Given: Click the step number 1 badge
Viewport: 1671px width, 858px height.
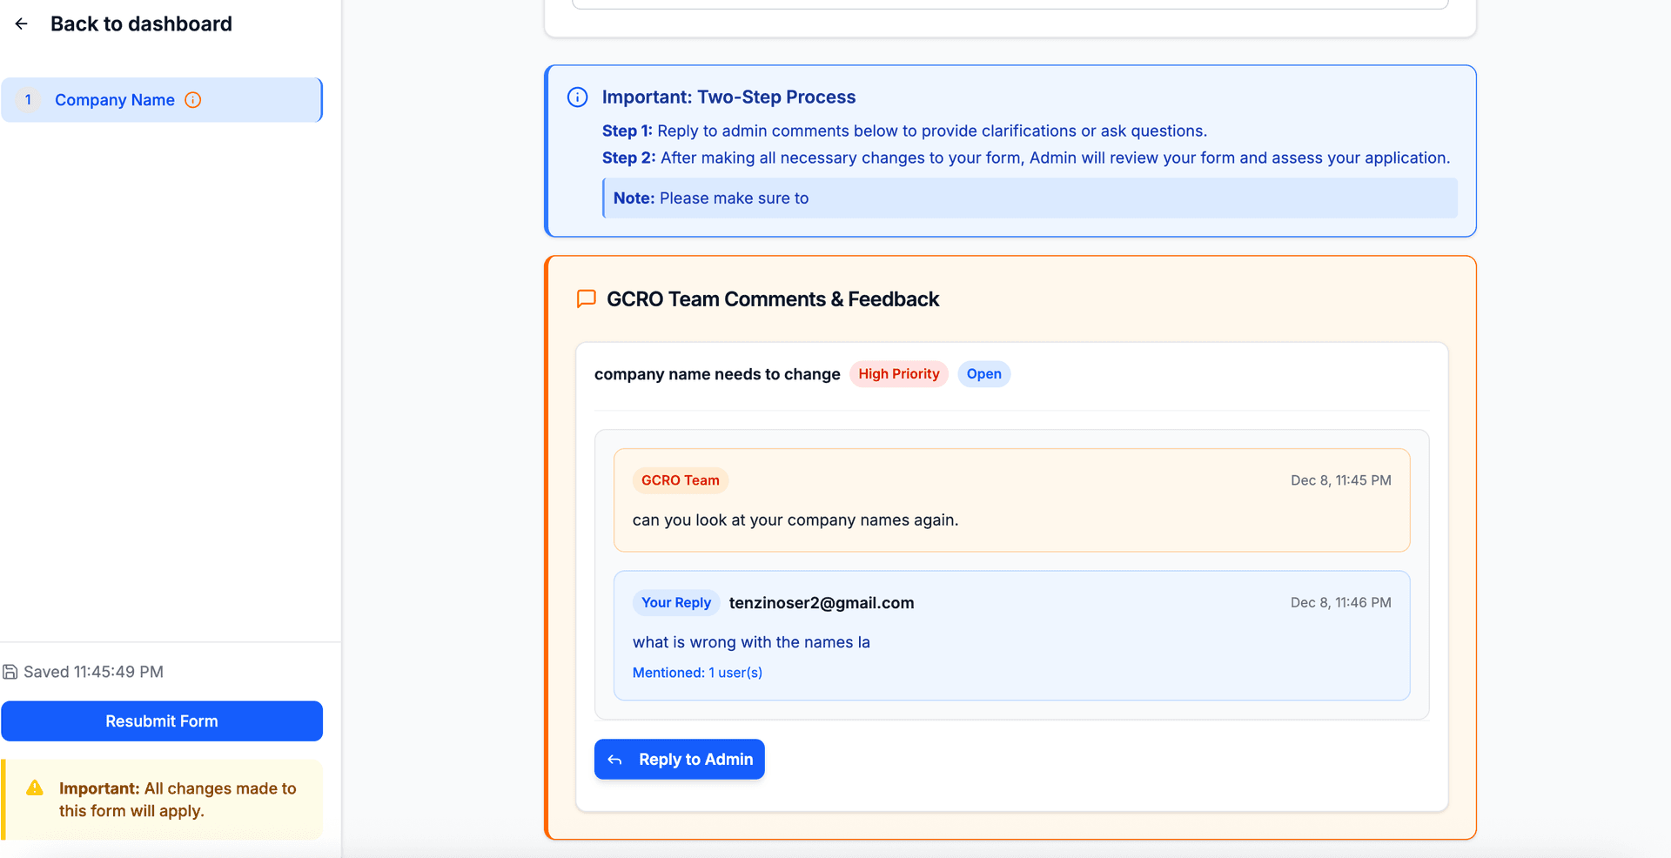Looking at the screenshot, I should coord(29,99).
